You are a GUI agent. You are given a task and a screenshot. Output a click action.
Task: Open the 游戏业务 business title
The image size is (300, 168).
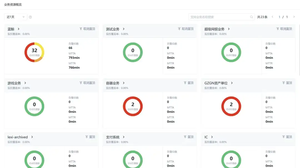[14, 83]
